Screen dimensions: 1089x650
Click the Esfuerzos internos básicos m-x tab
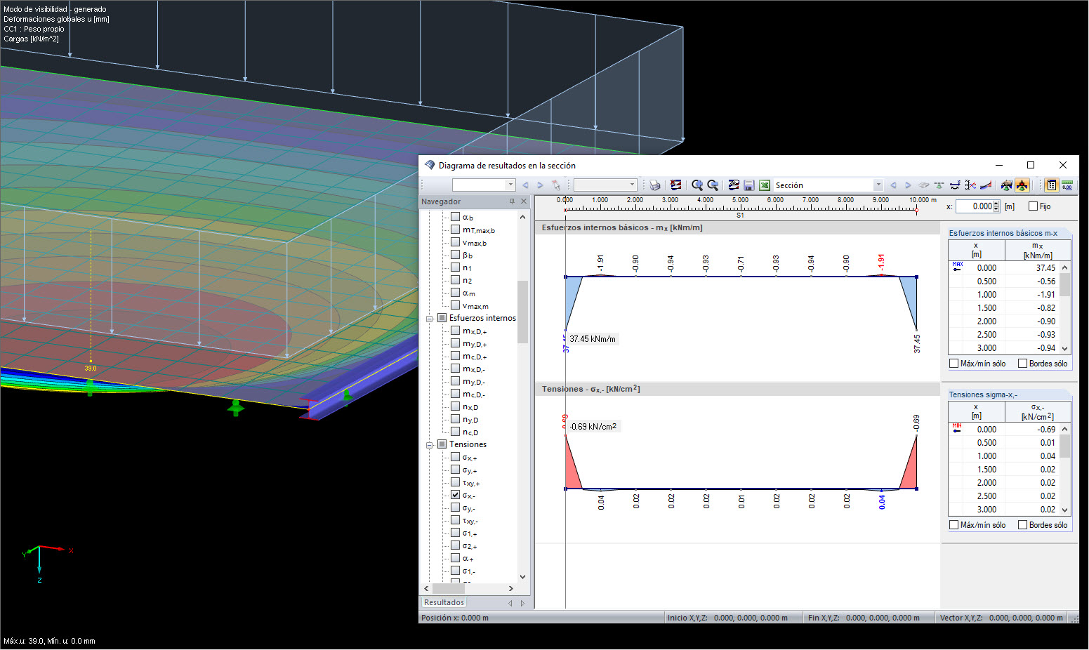click(x=1003, y=233)
